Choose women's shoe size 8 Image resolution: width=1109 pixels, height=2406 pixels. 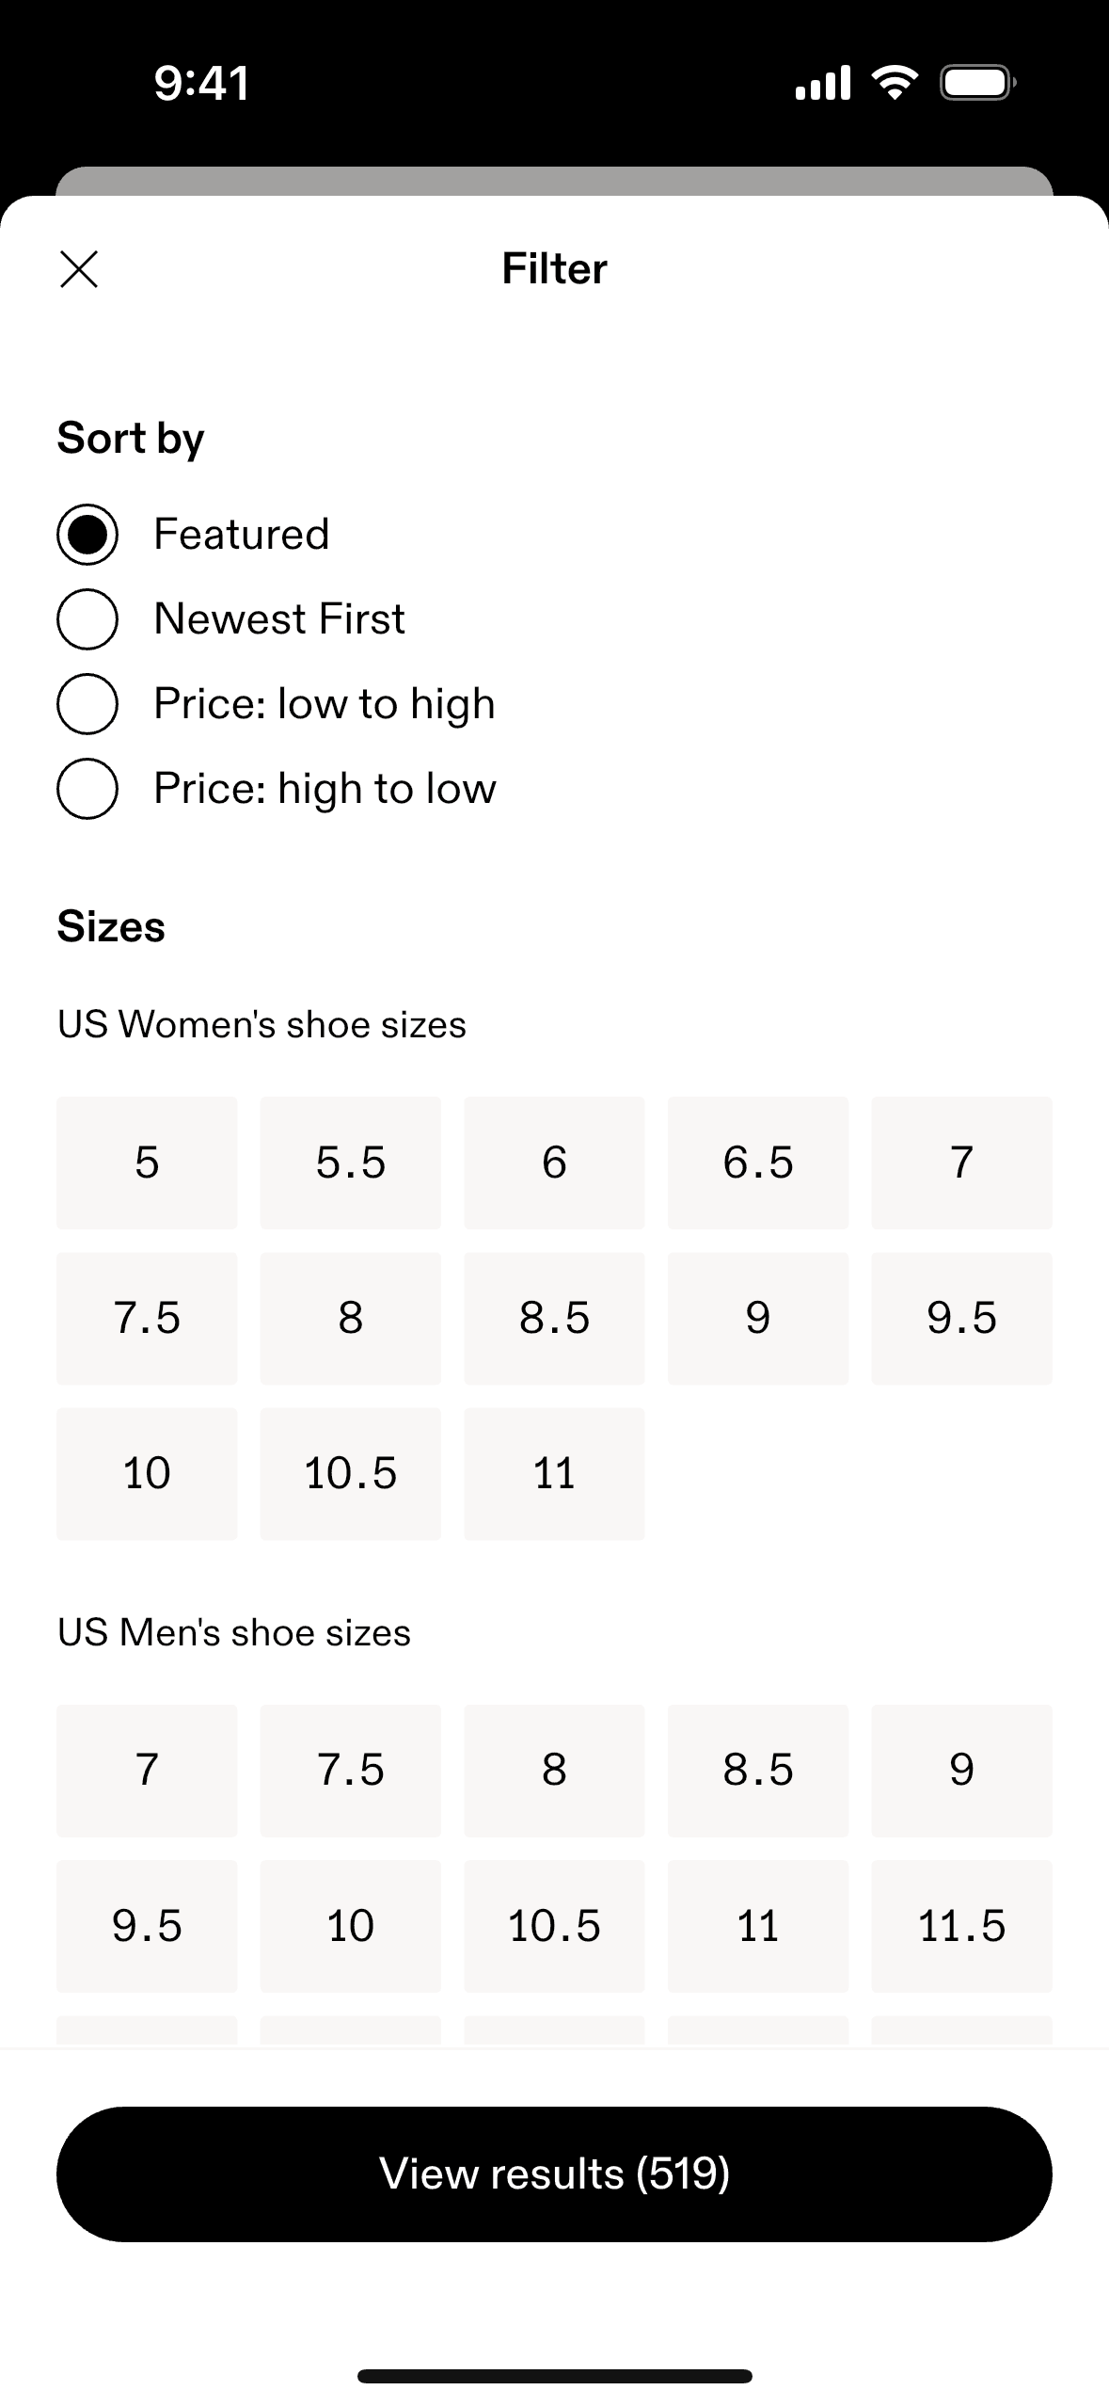(350, 1318)
